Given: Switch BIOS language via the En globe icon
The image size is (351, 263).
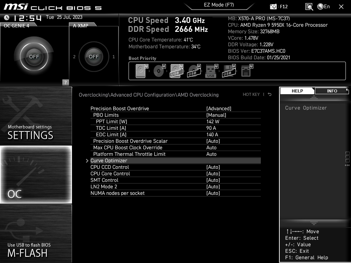Looking at the screenshot, I should pyautogui.click(x=320, y=7).
